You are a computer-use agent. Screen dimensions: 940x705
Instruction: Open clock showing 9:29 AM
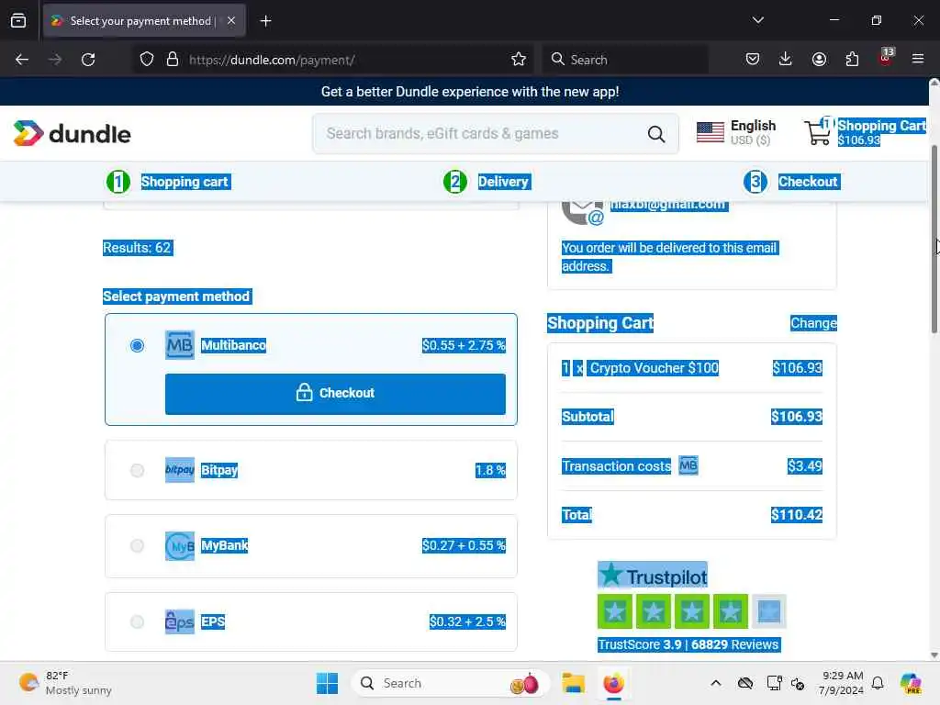(x=843, y=683)
